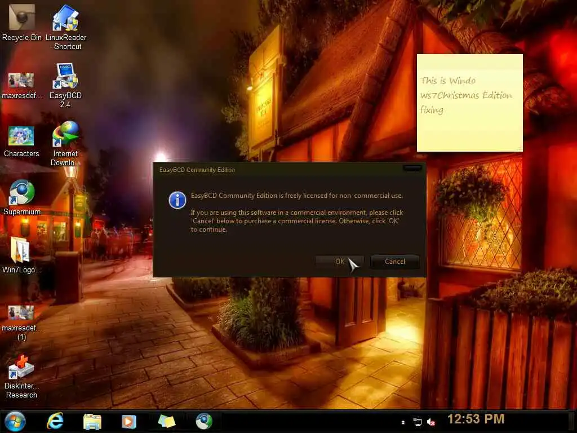Select the Win7Logo folder icon
This screenshot has width=577, height=433.
pyautogui.click(x=21, y=255)
